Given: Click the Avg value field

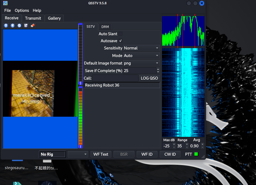Looking at the screenshot, I should 195,146.
